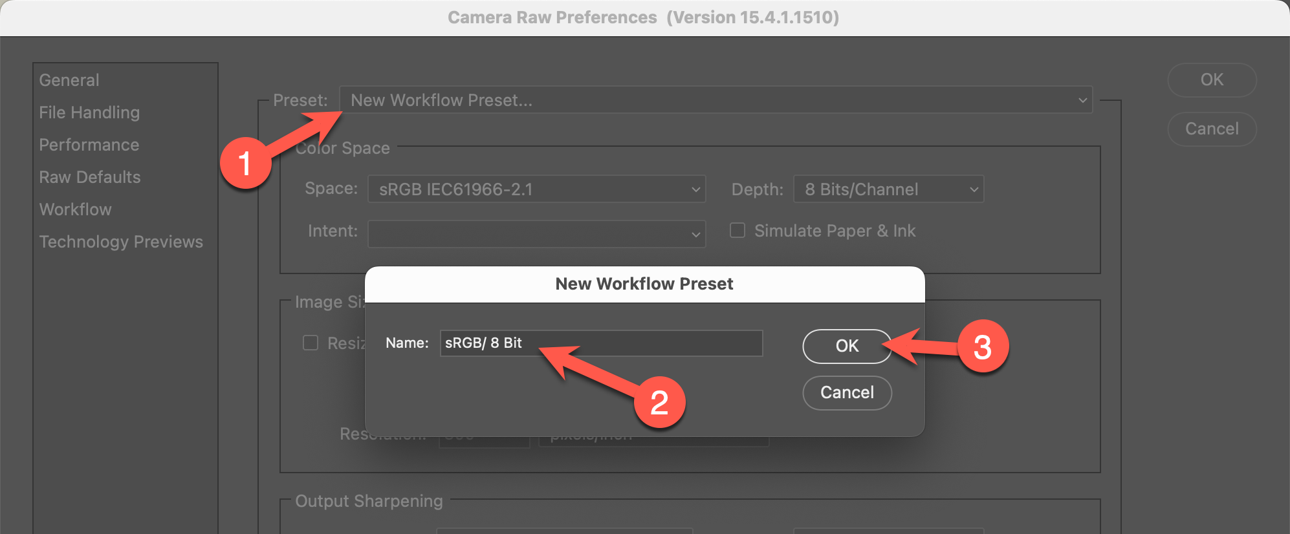Enable Simulate Paper & Ink checkbox
The image size is (1290, 534).
click(x=738, y=230)
